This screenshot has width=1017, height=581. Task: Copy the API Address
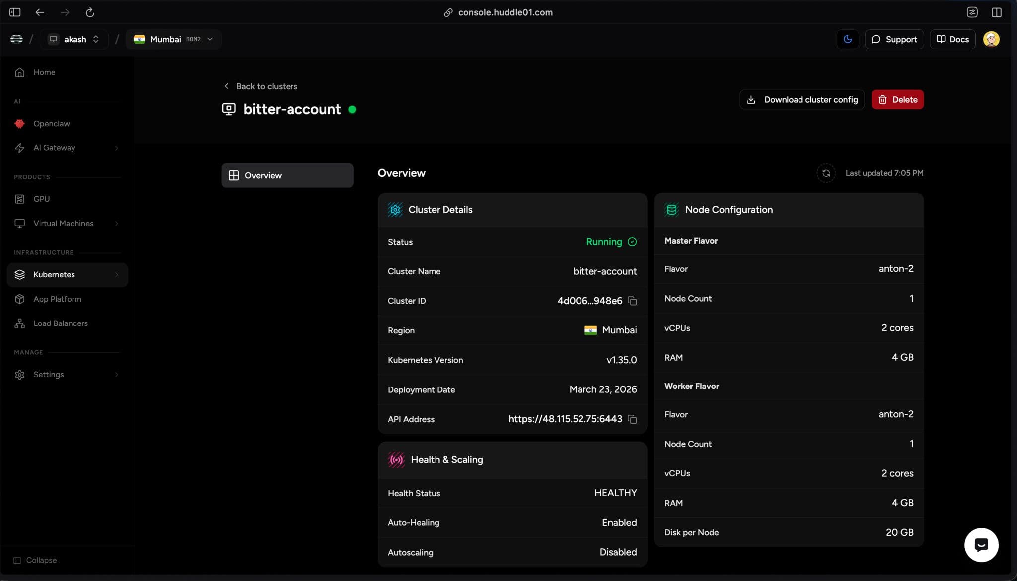632,419
